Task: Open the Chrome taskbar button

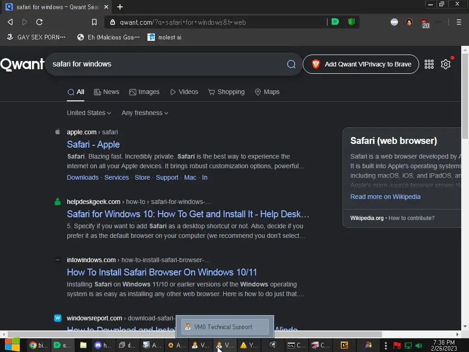Action: pyautogui.click(x=38, y=345)
